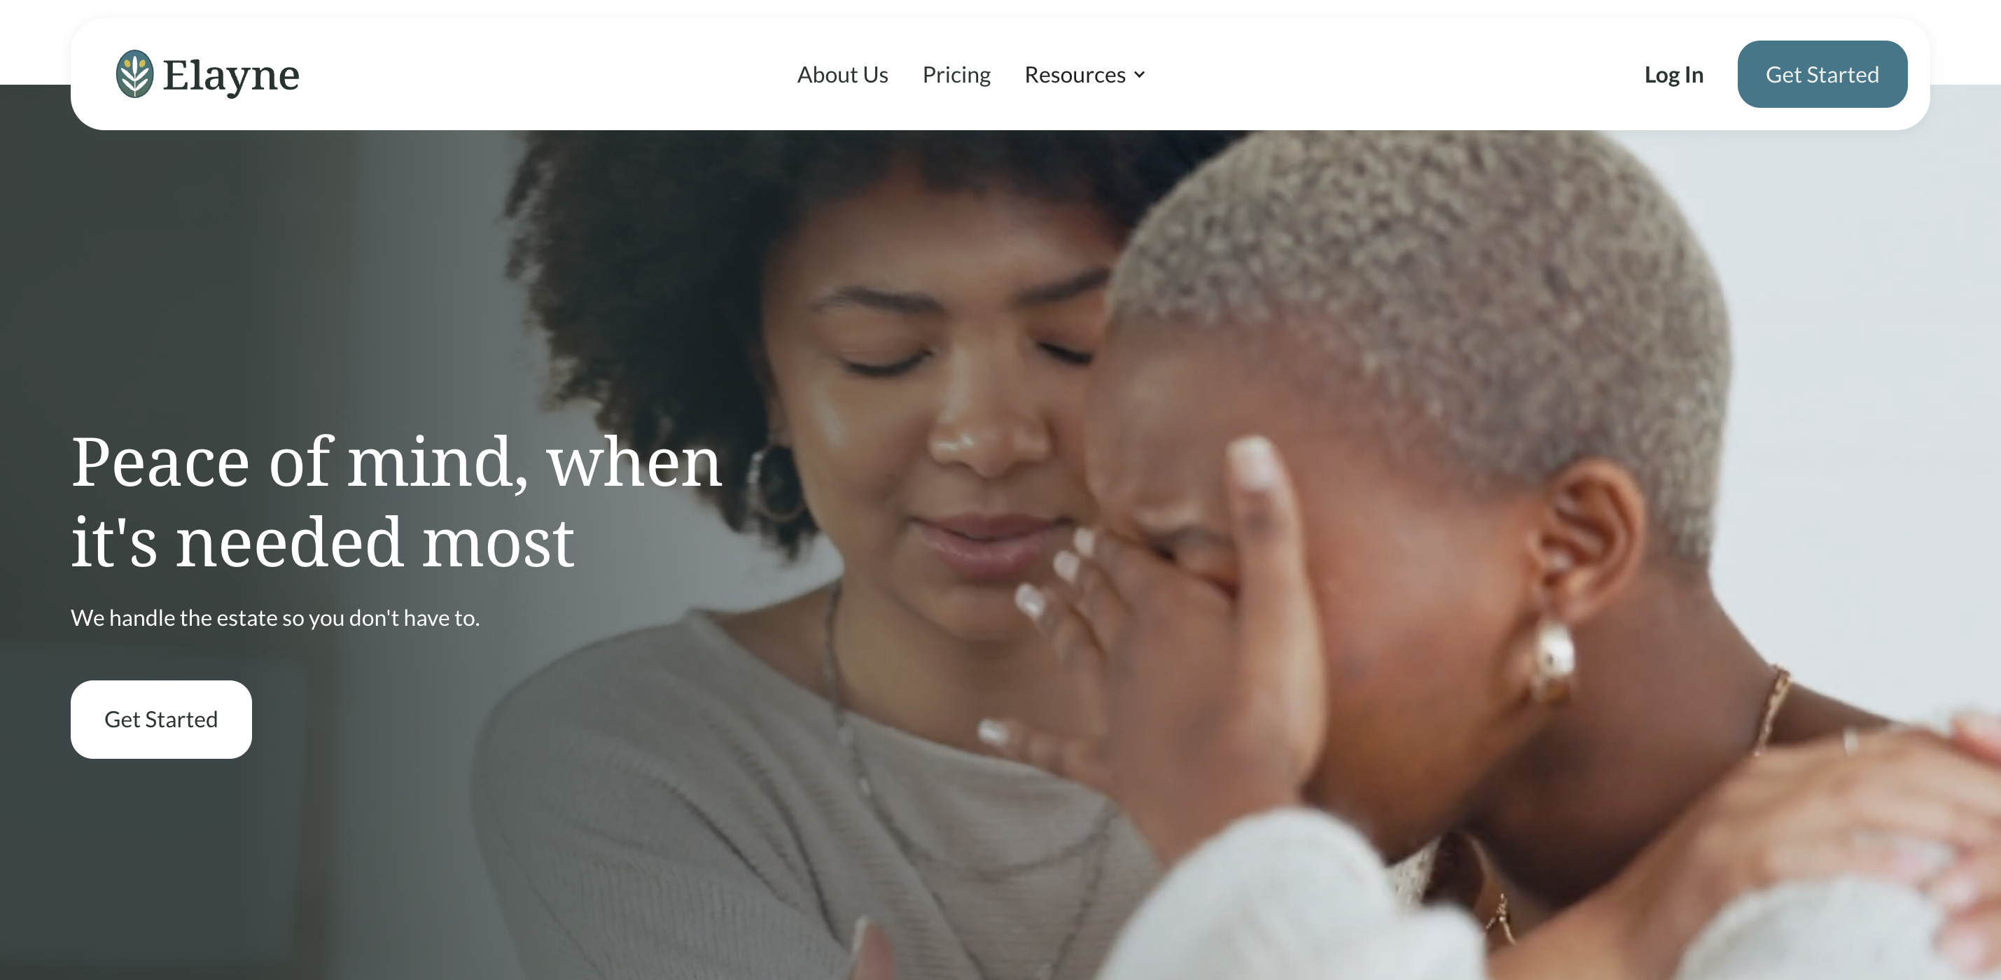Click the "Peace of mind, when" headline line

click(396, 463)
